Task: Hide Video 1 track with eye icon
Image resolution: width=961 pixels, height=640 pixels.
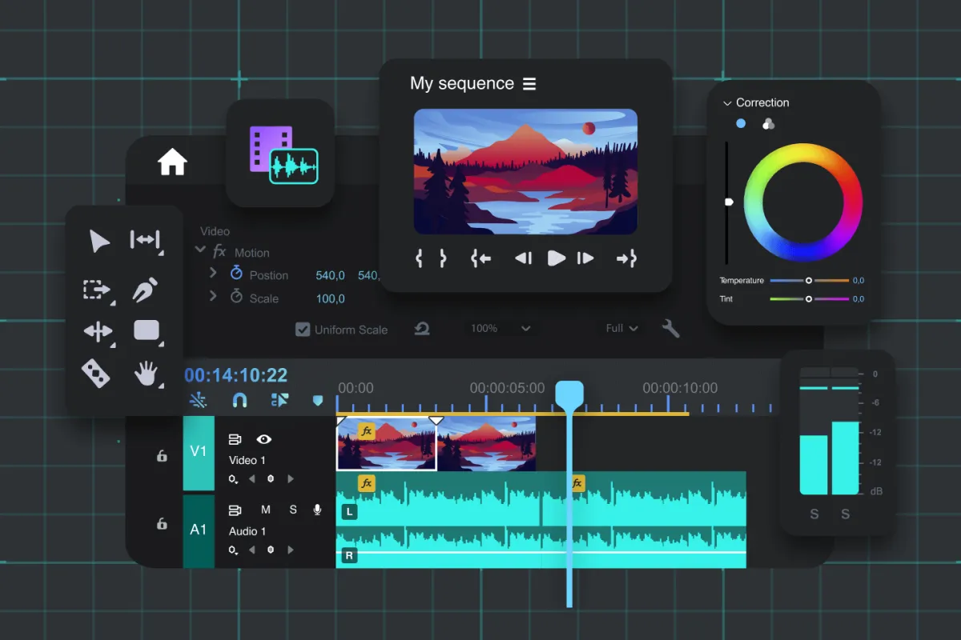Action: click(263, 439)
